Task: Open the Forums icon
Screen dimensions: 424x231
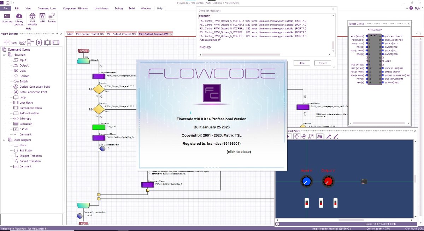Action: click(52, 18)
